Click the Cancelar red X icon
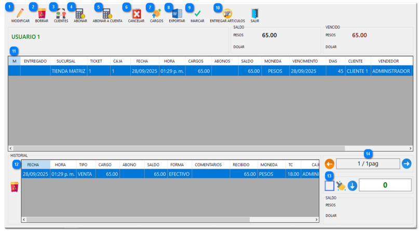The height and width of the screenshot is (231, 419). tap(136, 13)
